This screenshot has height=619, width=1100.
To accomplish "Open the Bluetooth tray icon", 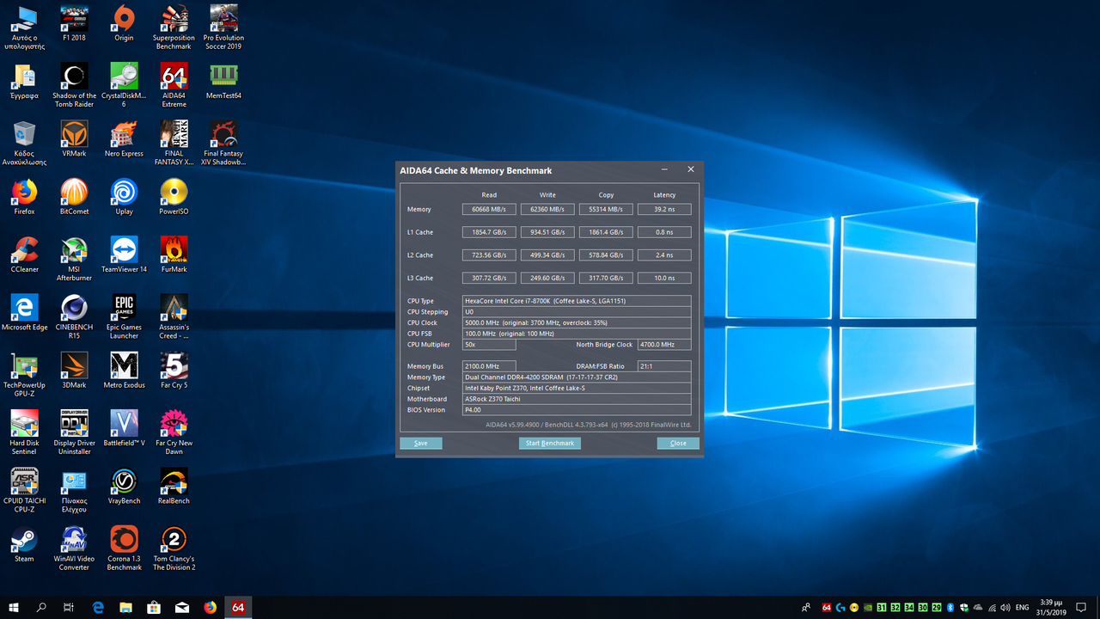I will (x=950, y=608).
